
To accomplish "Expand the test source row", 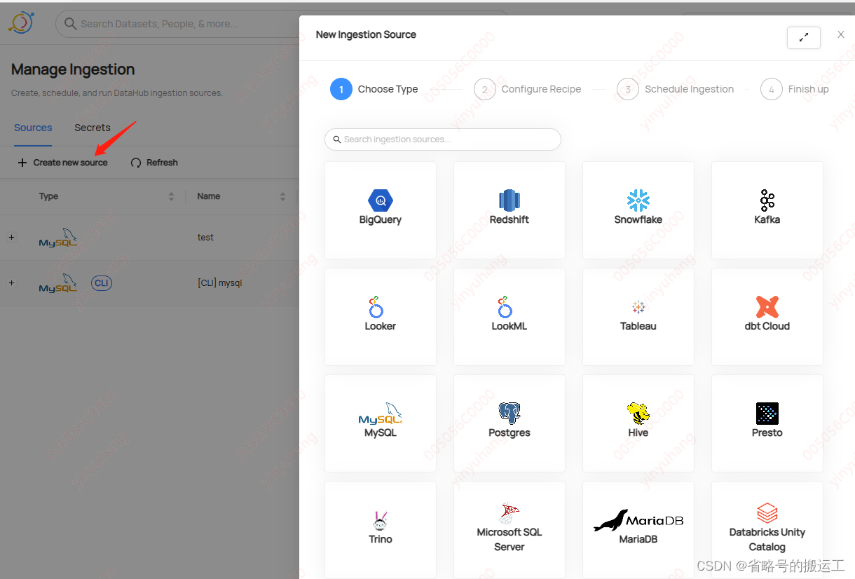I will tap(11, 237).
